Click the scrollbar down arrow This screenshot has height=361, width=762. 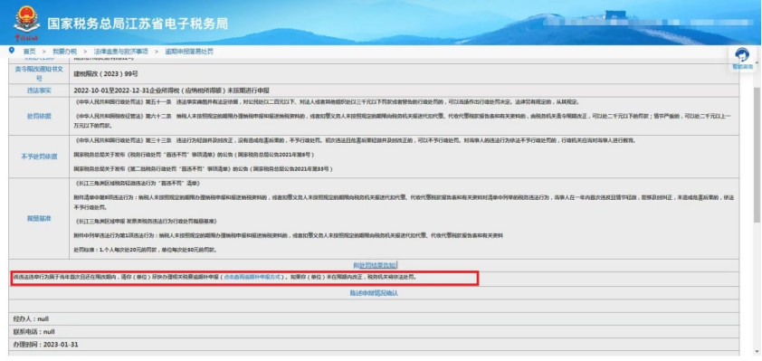(757, 356)
